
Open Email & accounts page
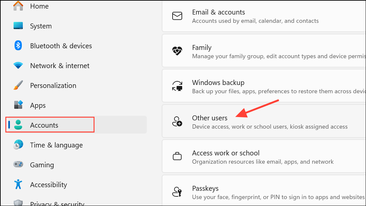[264, 16]
